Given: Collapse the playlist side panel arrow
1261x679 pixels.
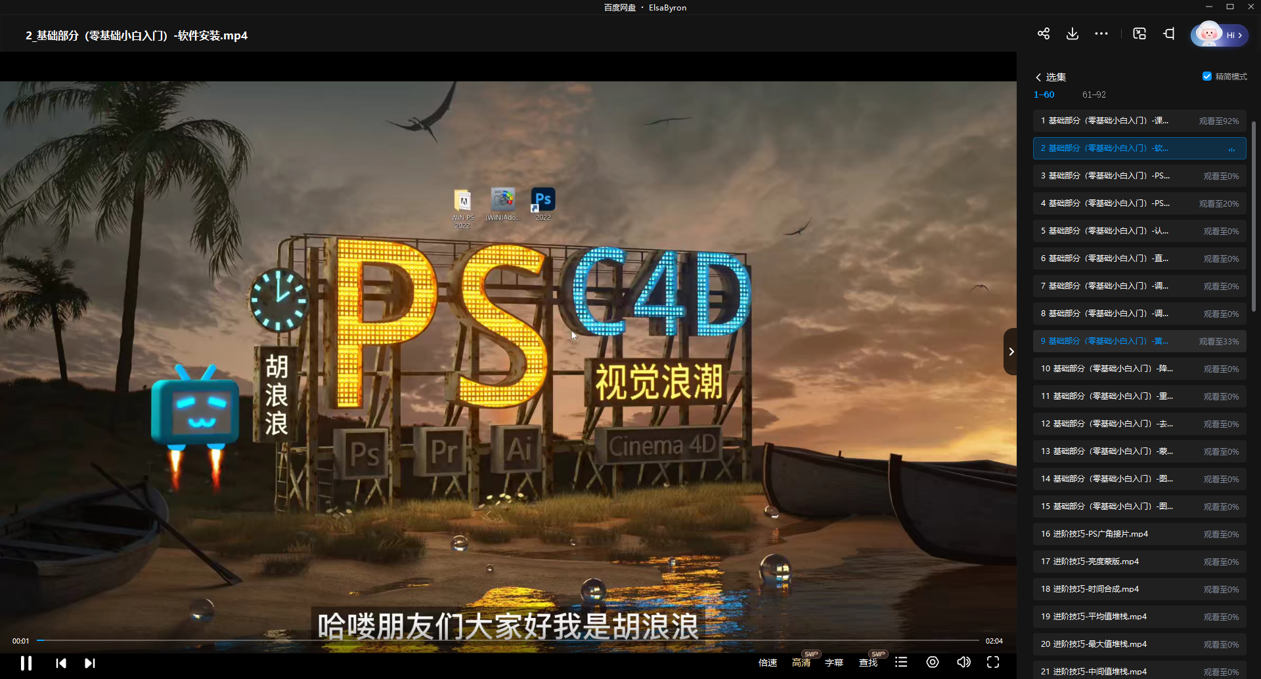Looking at the screenshot, I should 1011,352.
